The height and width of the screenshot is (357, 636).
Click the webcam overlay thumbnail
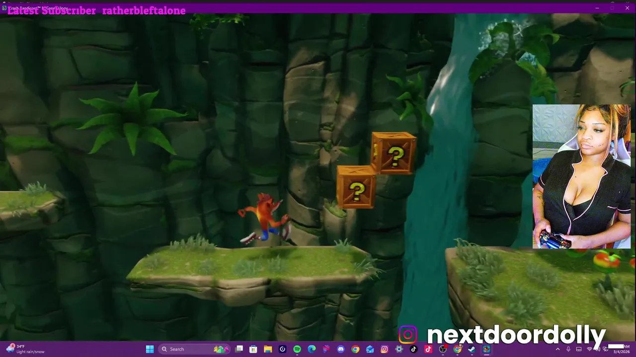[581, 176]
